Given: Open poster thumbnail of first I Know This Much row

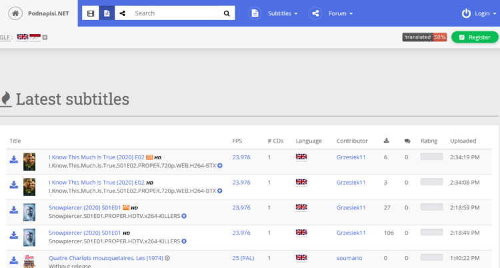Looking at the screenshot, I should [29, 161].
